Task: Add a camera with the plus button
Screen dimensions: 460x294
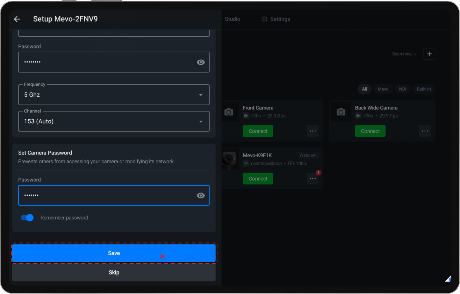Action: (x=429, y=54)
